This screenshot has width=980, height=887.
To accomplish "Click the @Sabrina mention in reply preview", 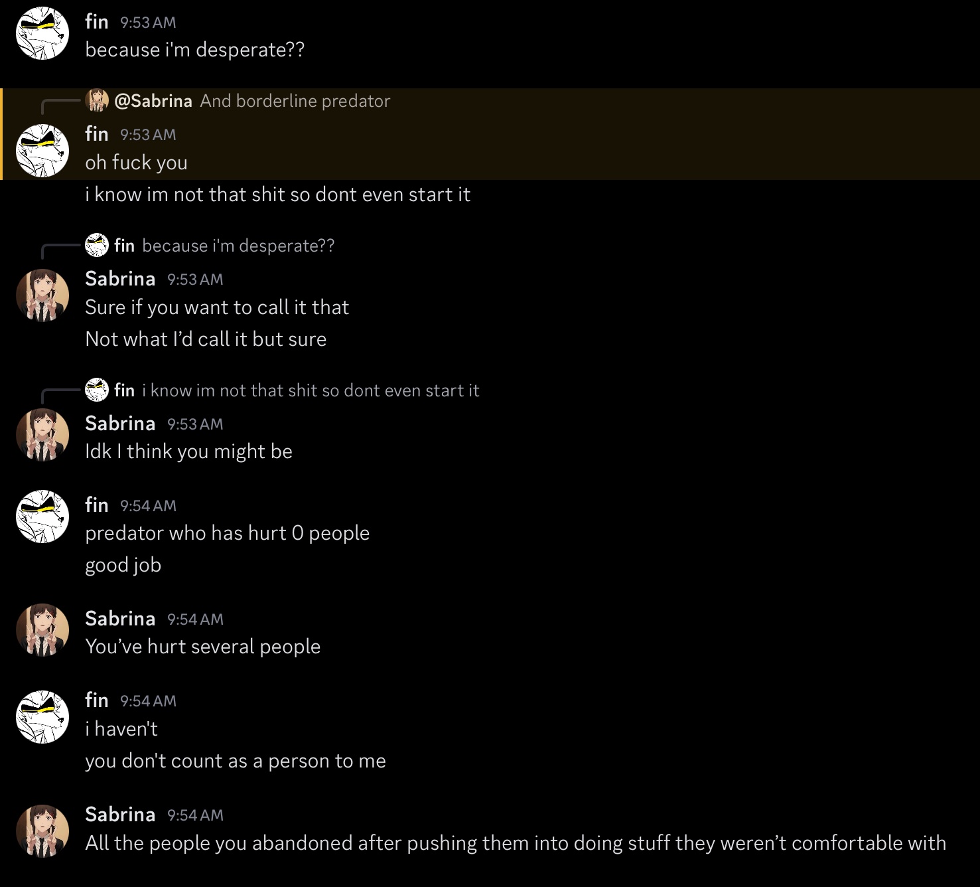I will (x=153, y=101).
